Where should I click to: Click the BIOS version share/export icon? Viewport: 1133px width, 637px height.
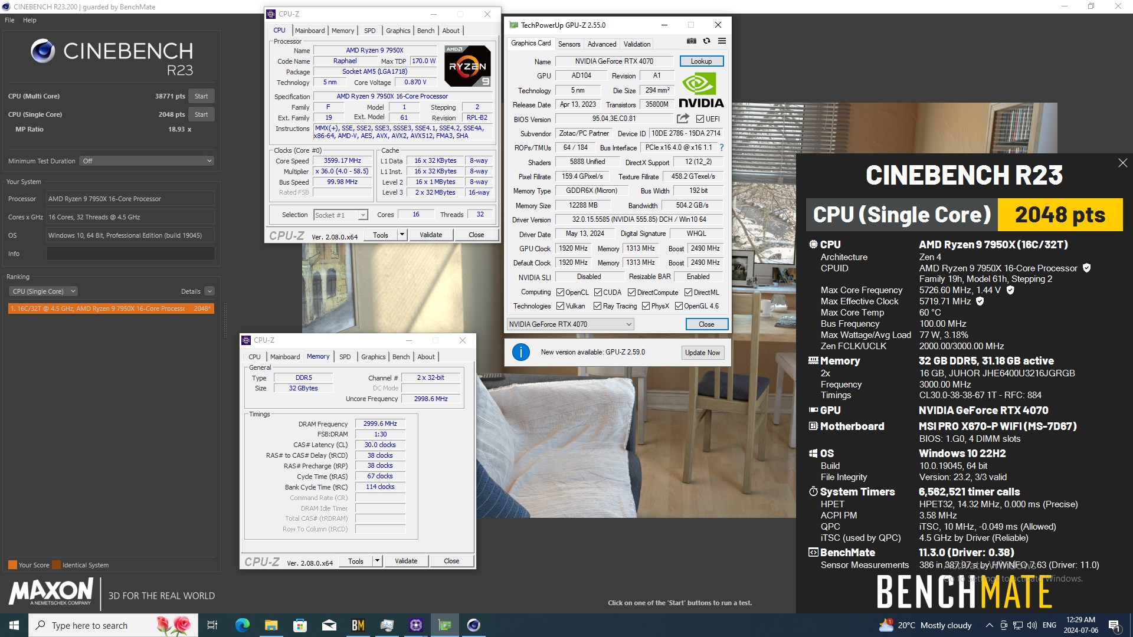point(683,119)
